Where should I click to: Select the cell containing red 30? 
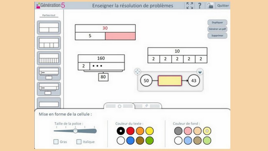pyautogui.click(x=105, y=28)
